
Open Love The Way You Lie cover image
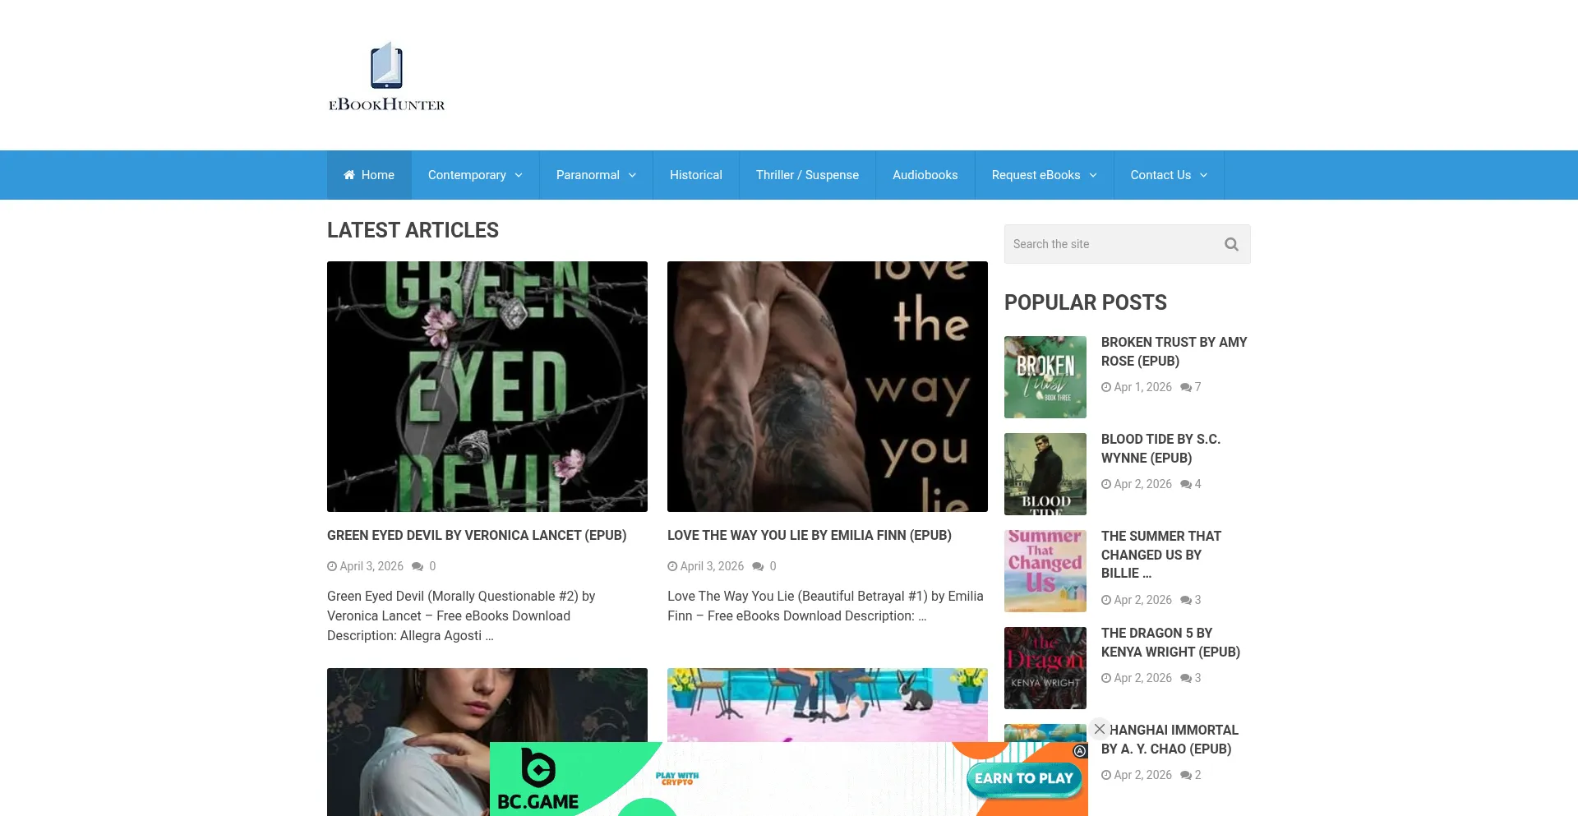[828, 386]
